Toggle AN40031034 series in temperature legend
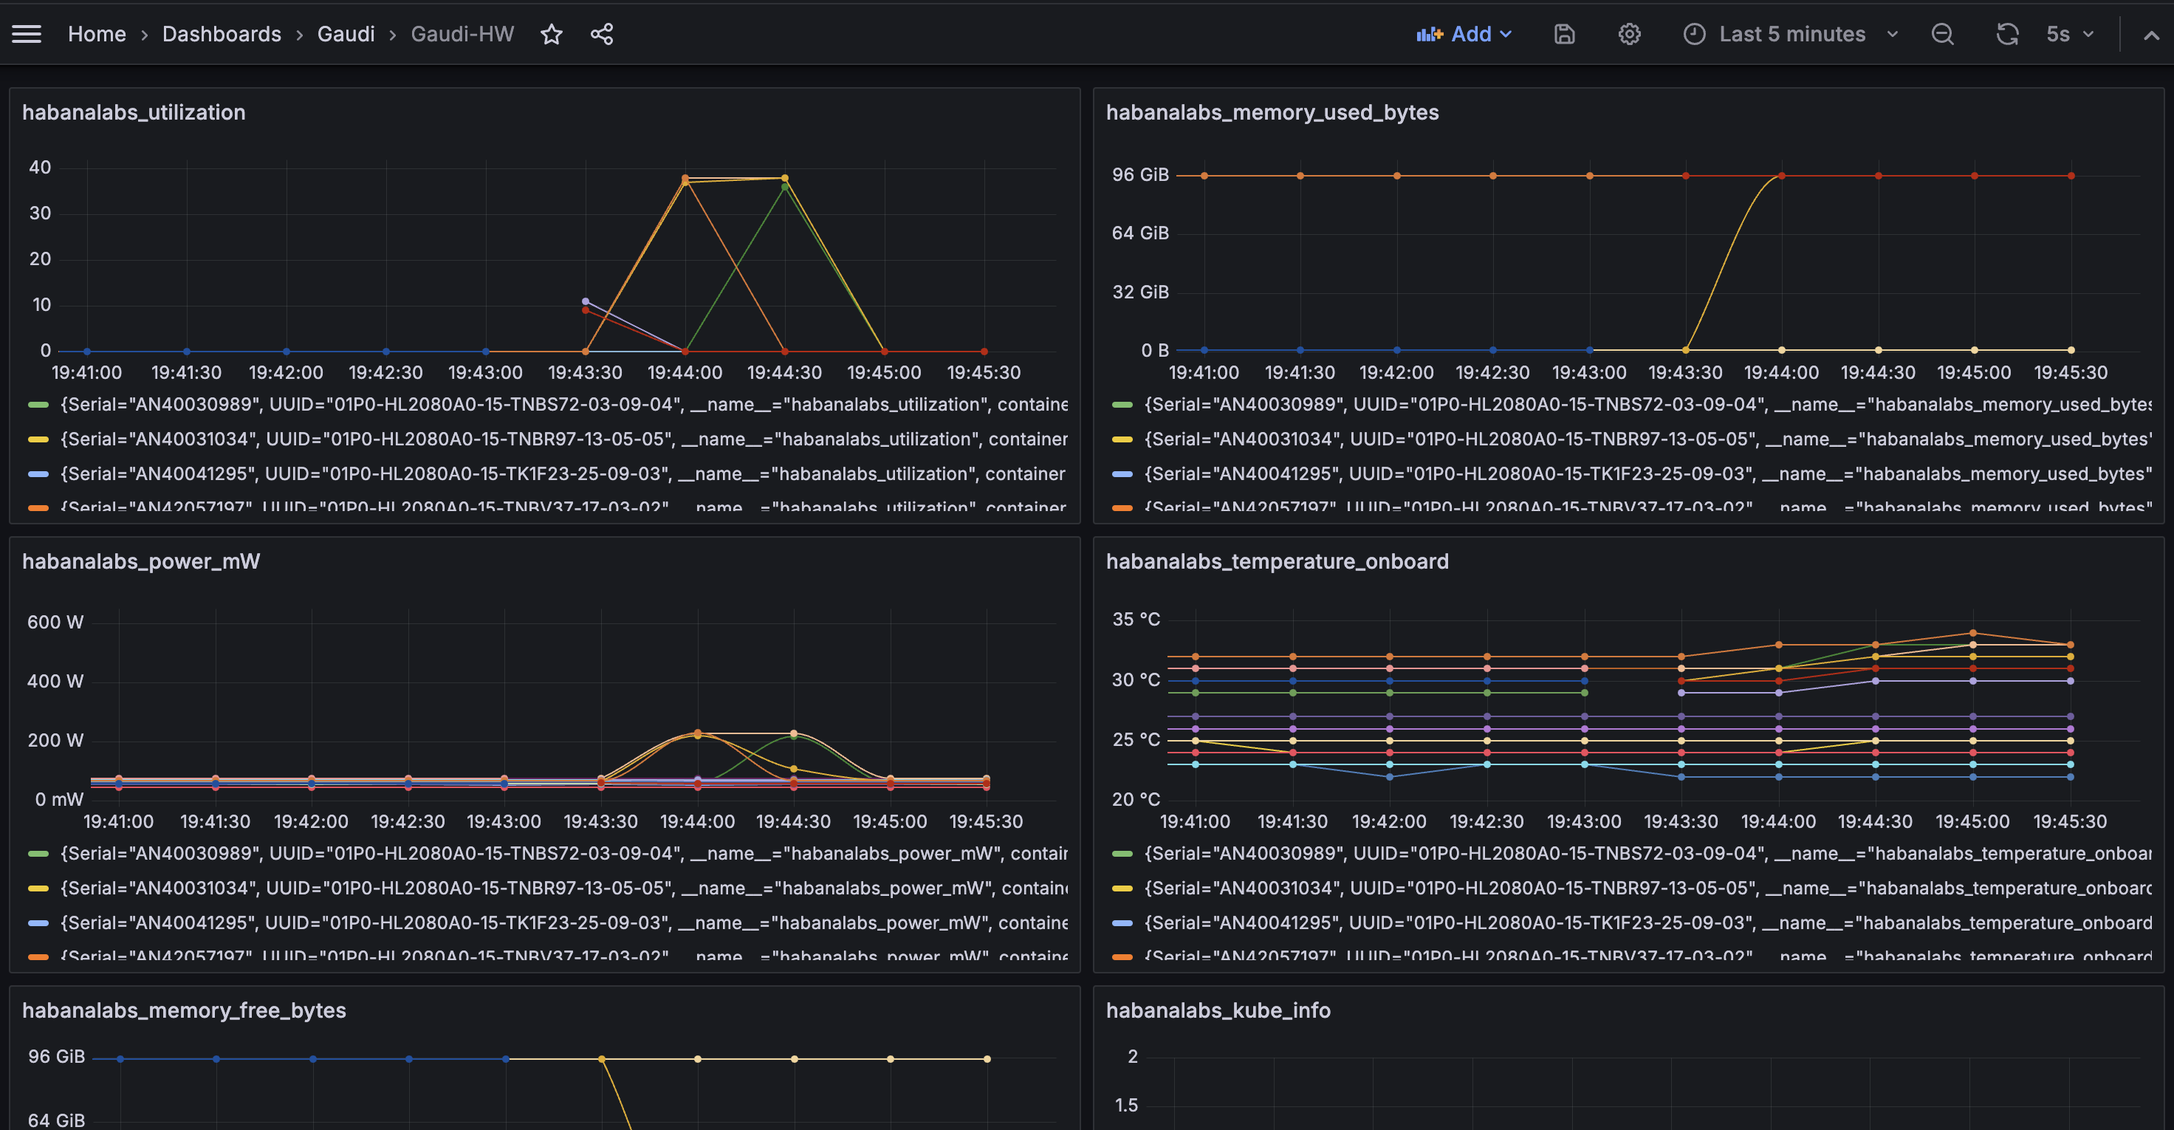The height and width of the screenshot is (1130, 2174). pos(1647,888)
